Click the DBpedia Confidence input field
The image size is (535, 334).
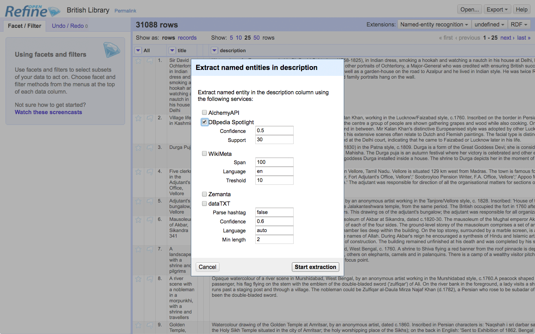point(274,130)
